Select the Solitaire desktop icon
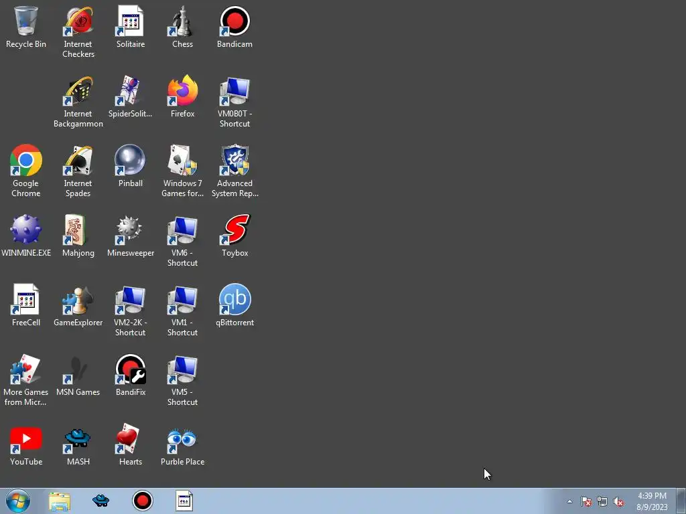 click(131, 27)
